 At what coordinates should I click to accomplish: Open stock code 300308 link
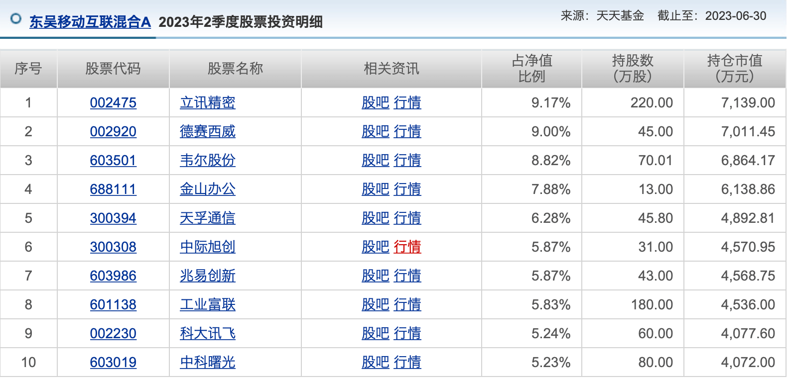[113, 247]
